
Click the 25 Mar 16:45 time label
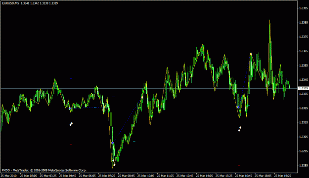click(x=244, y=176)
